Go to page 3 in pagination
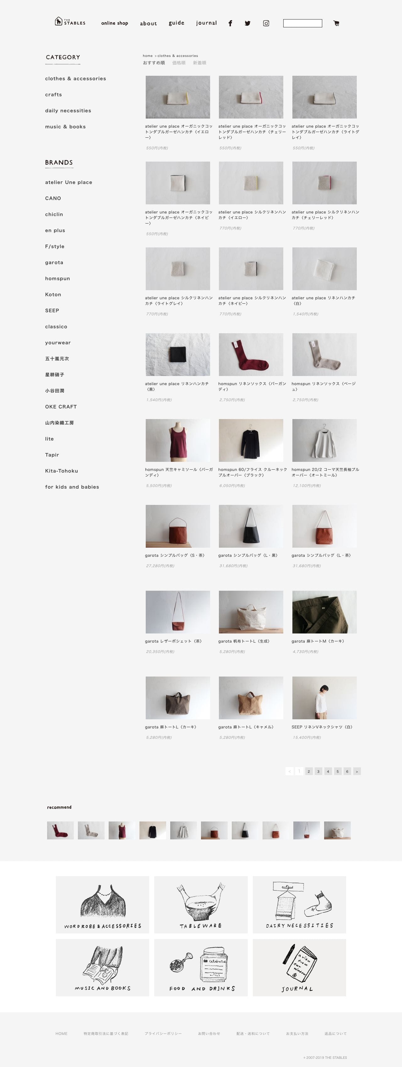 (318, 771)
